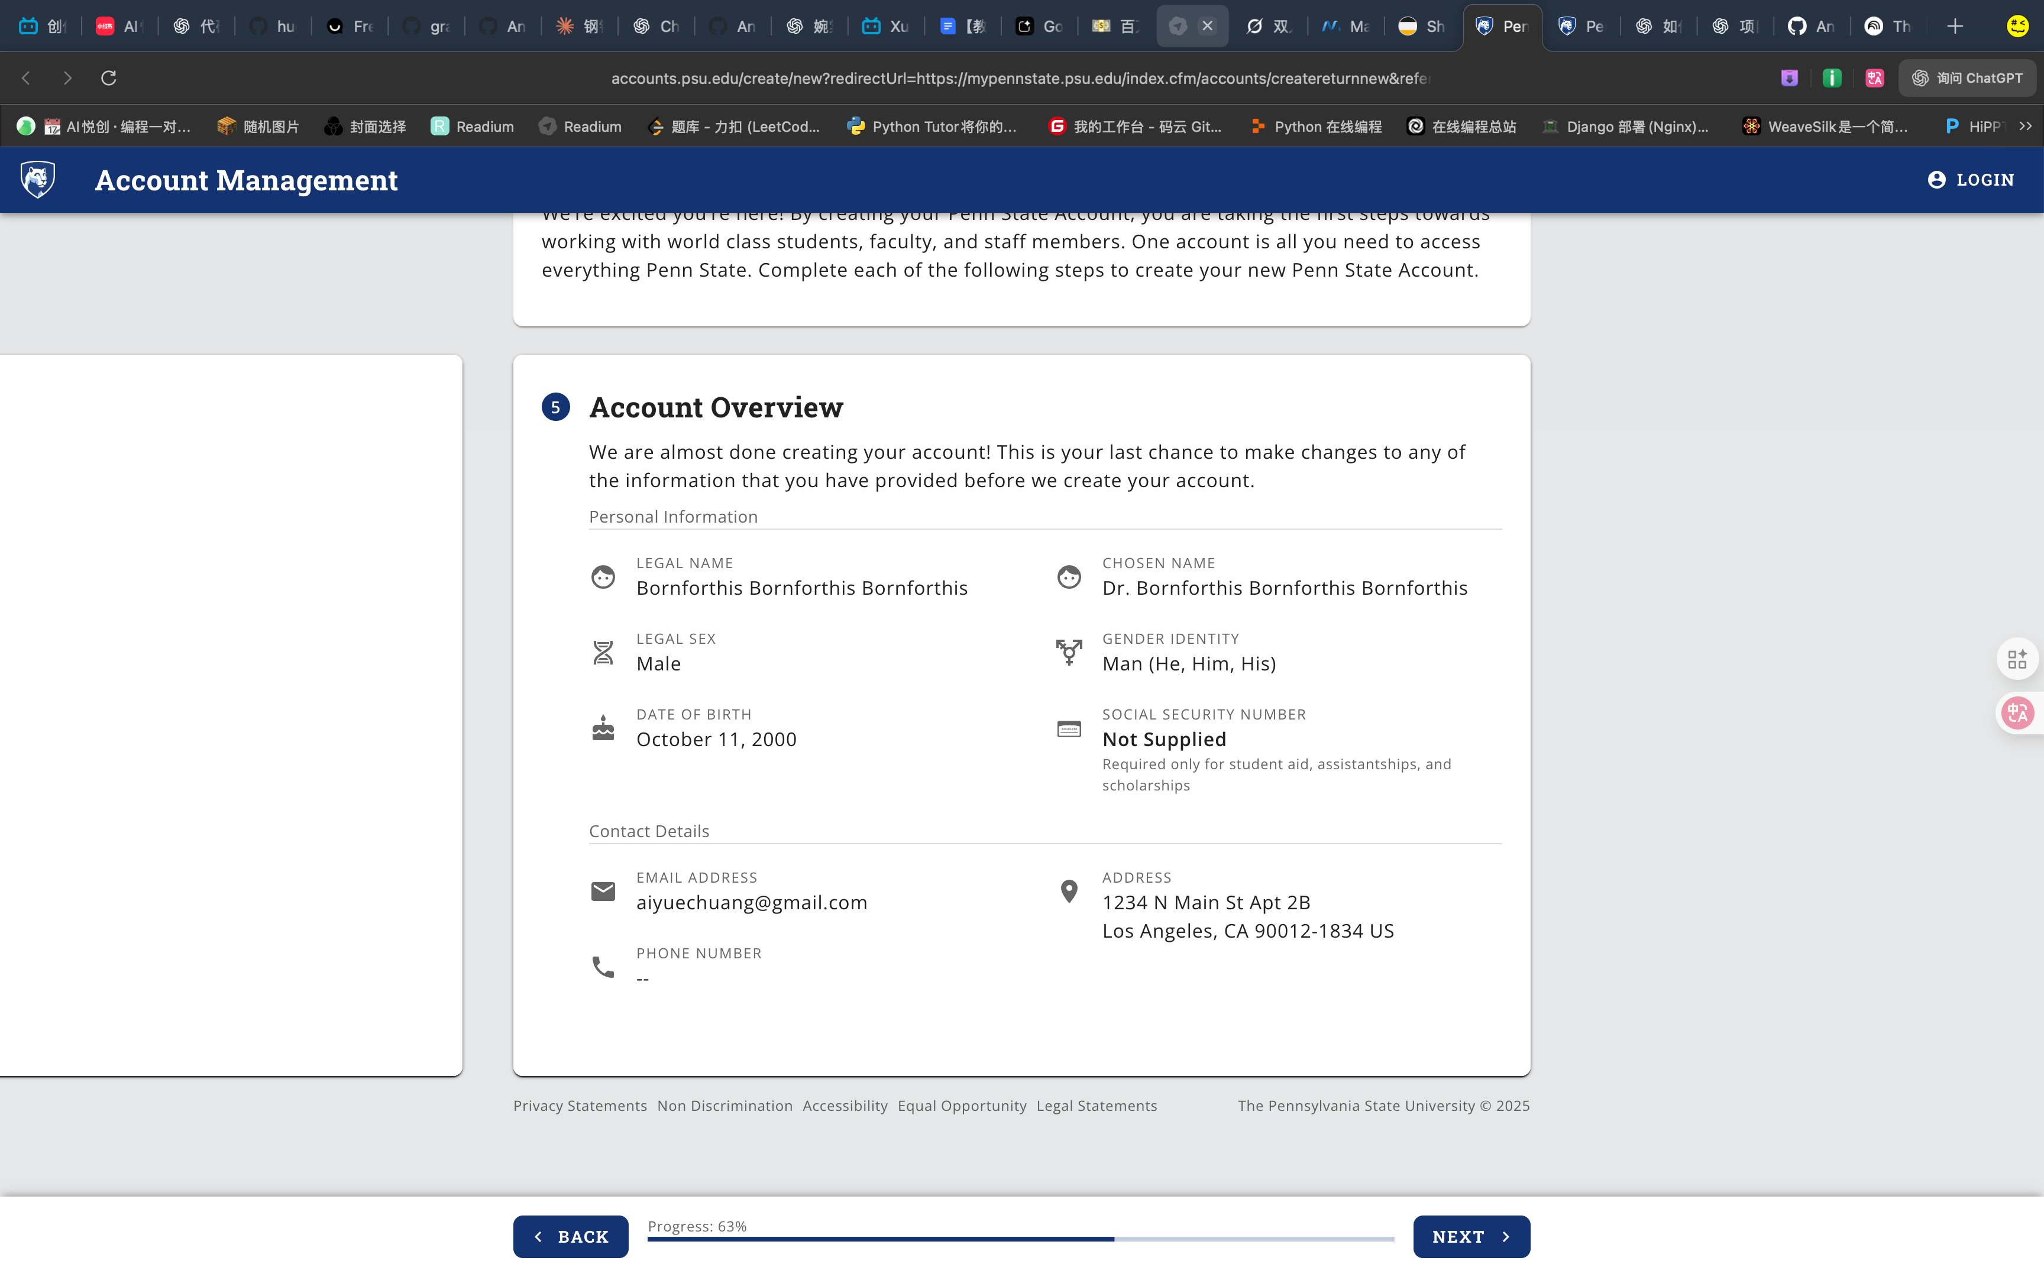Click the email aiyuechuang@gmail.com
This screenshot has height=1277, width=2044.
tap(752, 902)
